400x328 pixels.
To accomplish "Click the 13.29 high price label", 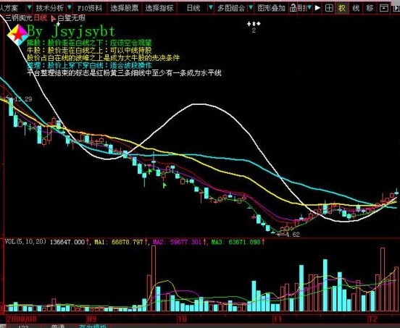I will 23,99.
